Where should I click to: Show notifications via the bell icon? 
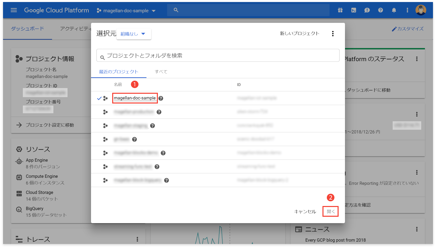394,10
